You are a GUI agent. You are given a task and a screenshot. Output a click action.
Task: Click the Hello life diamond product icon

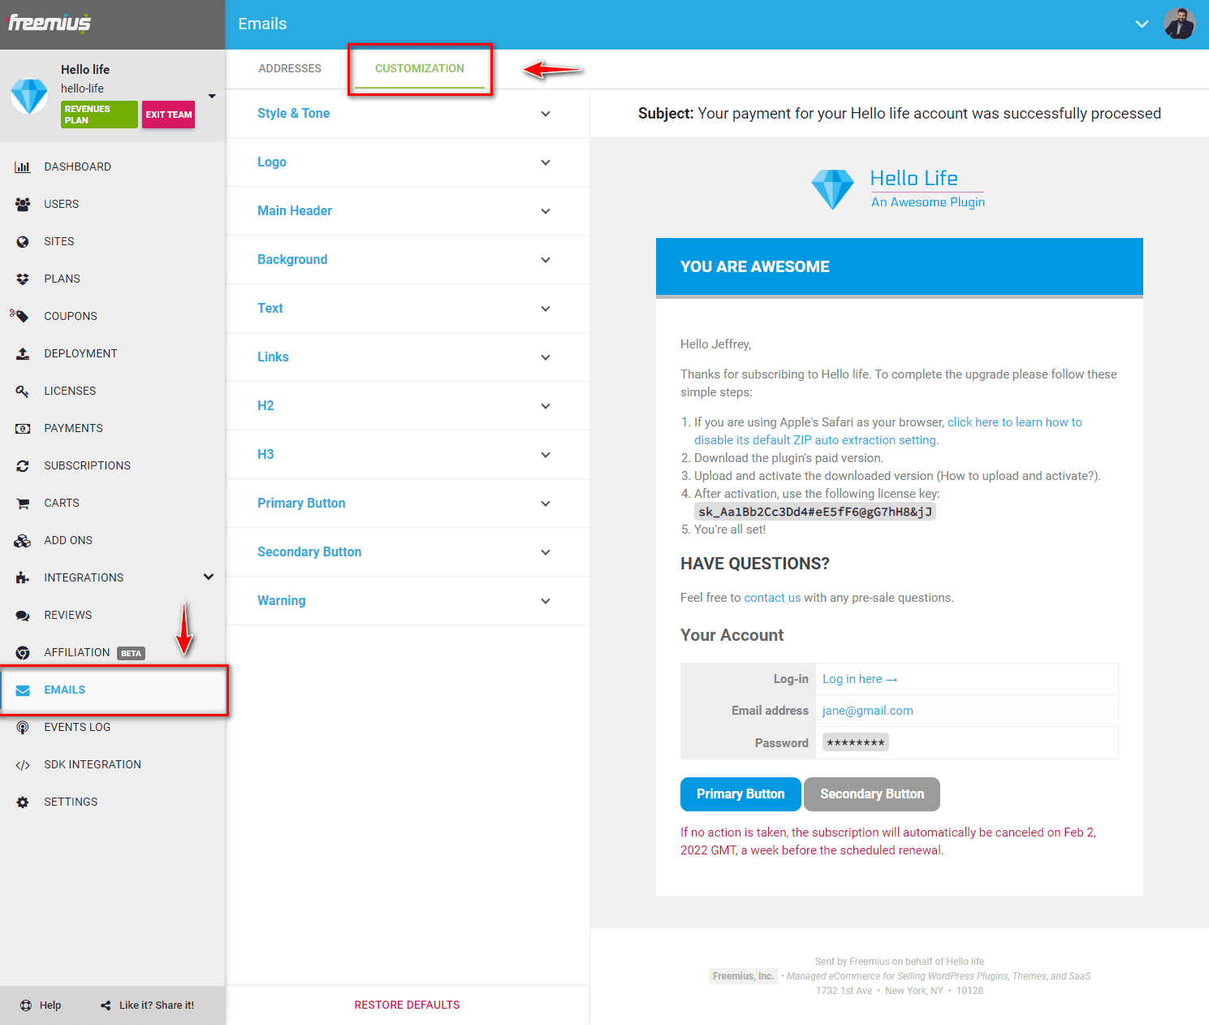pyautogui.click(x=29, y=96)
